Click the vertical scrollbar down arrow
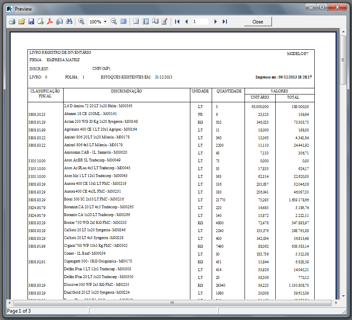The width and height of the screenshot is (352, 320). tap(343, 296)
